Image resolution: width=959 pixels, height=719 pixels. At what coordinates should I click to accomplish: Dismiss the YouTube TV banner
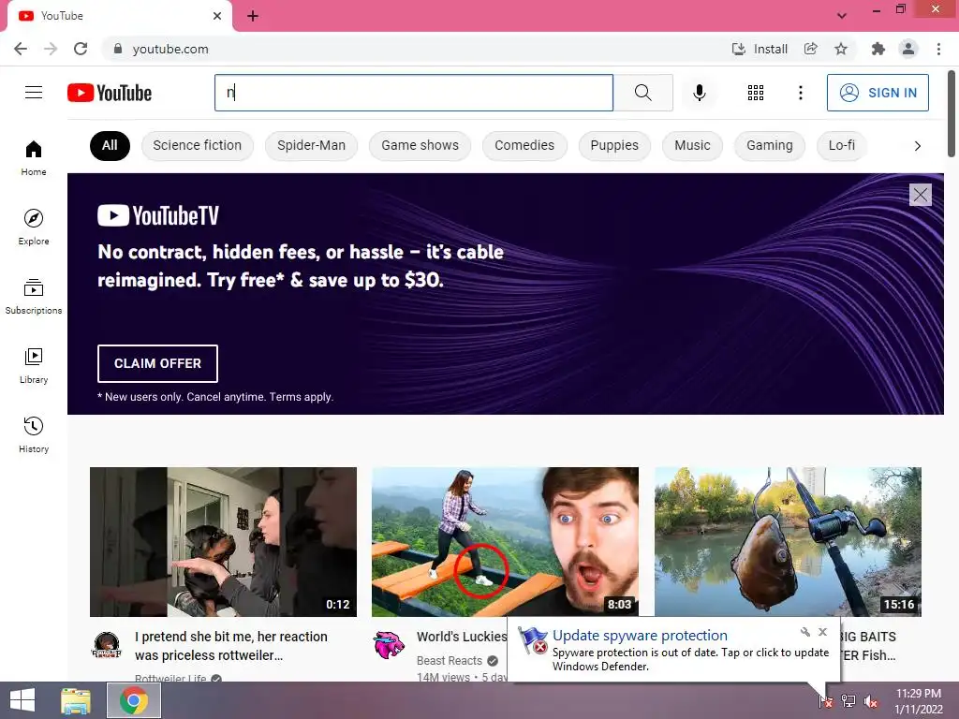click(x=921, y=195)
